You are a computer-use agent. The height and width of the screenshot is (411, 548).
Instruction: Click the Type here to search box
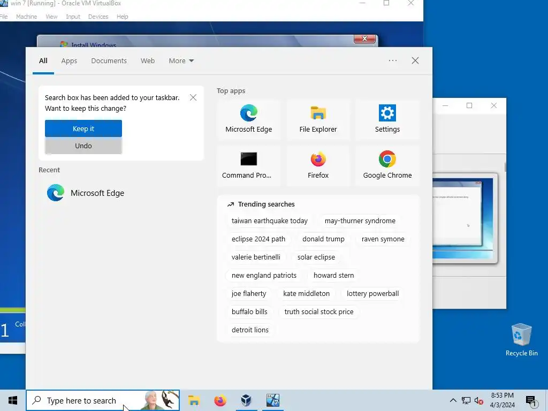103,400
